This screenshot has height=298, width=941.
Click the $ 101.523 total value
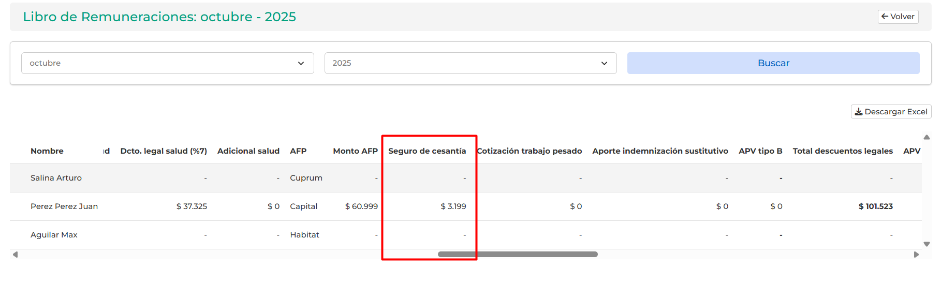(875, 206)
